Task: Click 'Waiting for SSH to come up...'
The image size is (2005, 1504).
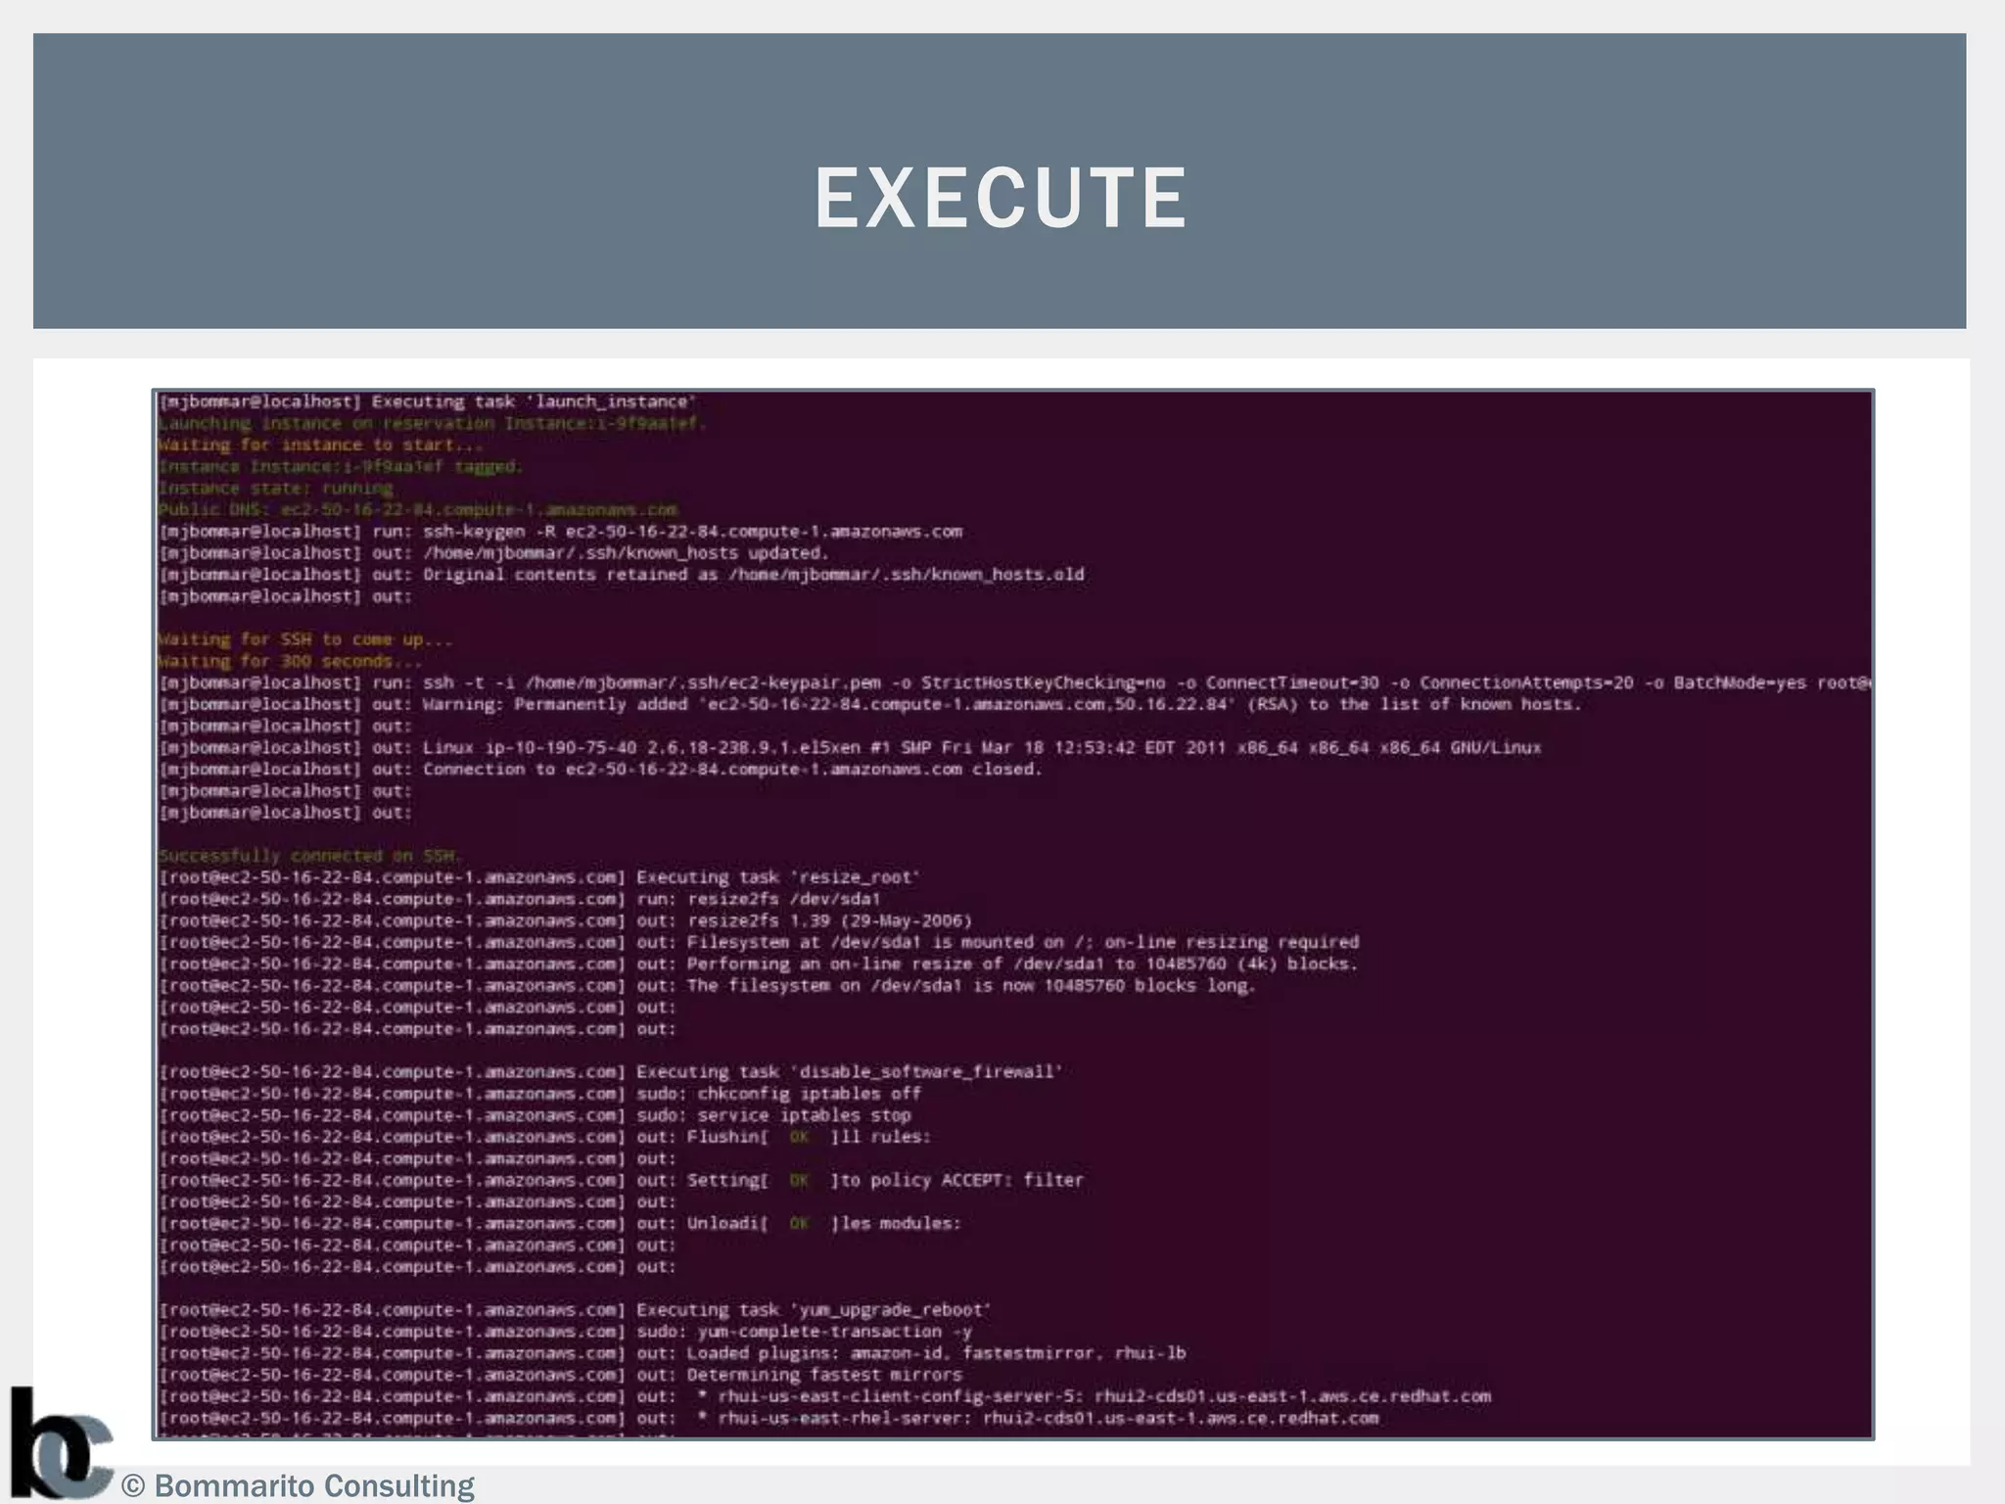Action: point(305,639)
